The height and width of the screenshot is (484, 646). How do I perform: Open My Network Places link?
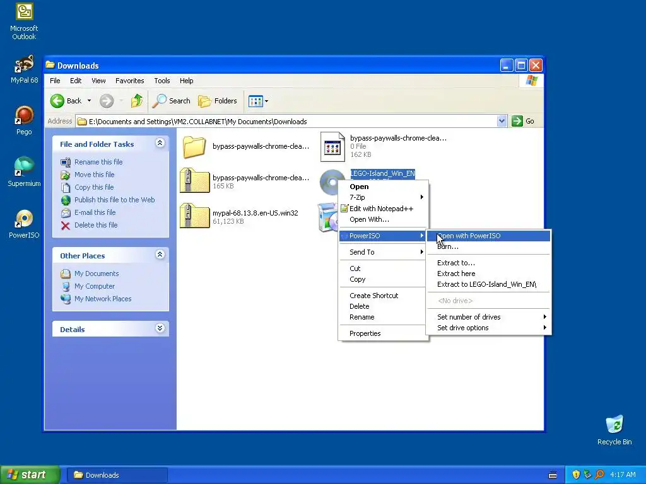coord(103,299)
